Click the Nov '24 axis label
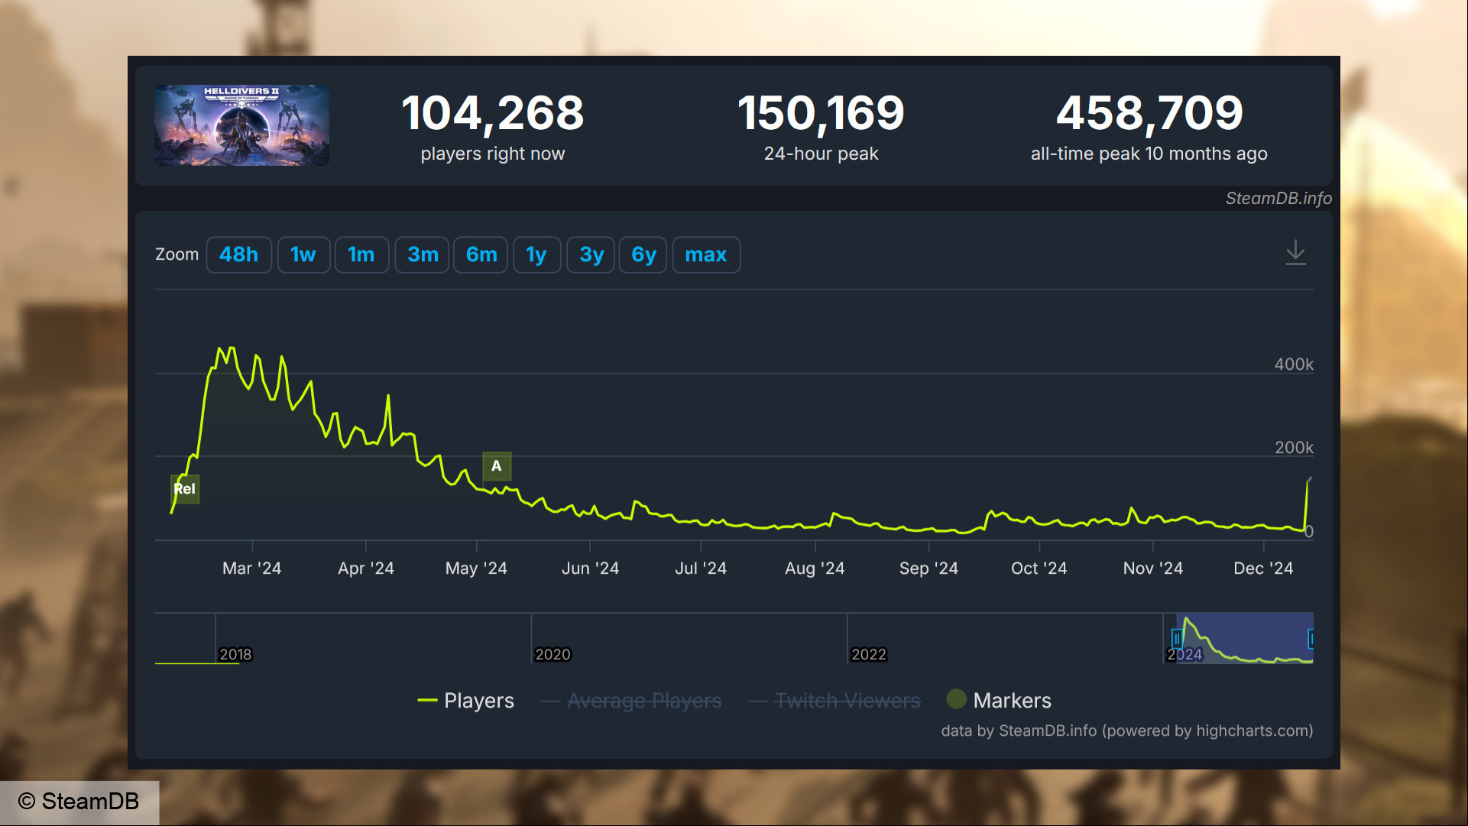This screenshot has width=1468, height=826. (1152, 568)
